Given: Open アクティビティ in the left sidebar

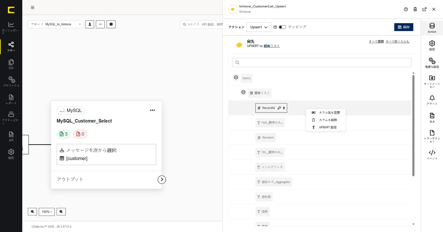Looking at the screenshot, I should click(x=11, y=117).
